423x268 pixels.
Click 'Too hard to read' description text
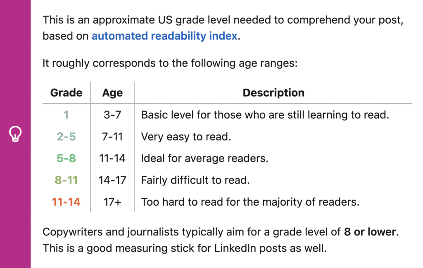(x=250, y=202)
